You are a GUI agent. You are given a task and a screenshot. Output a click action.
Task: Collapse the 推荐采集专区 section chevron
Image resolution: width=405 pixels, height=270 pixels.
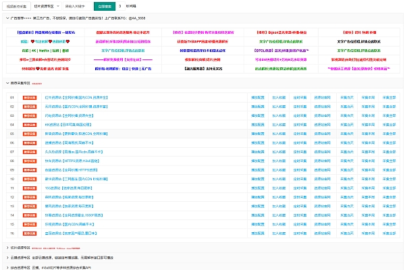coord(7,83)
